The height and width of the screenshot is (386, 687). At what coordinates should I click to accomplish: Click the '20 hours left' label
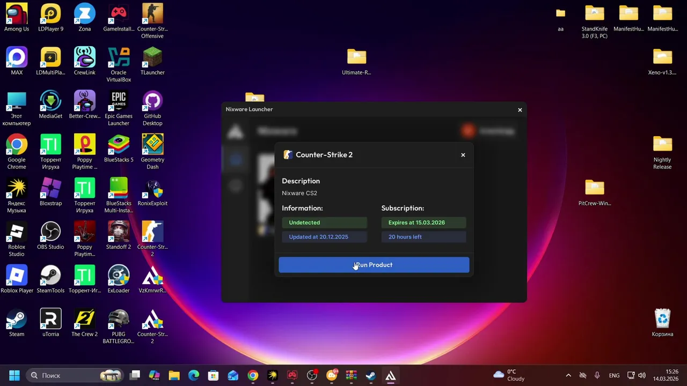click(x=423, y=237)
